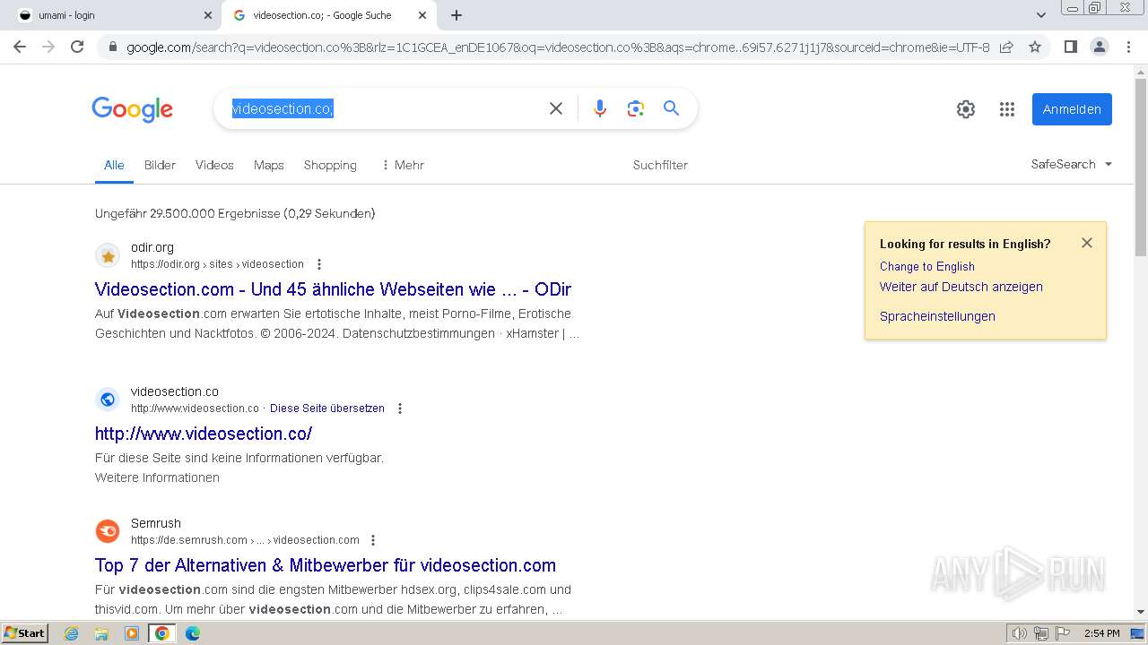Open the SafeSearch dropdown

[1072, 164]
